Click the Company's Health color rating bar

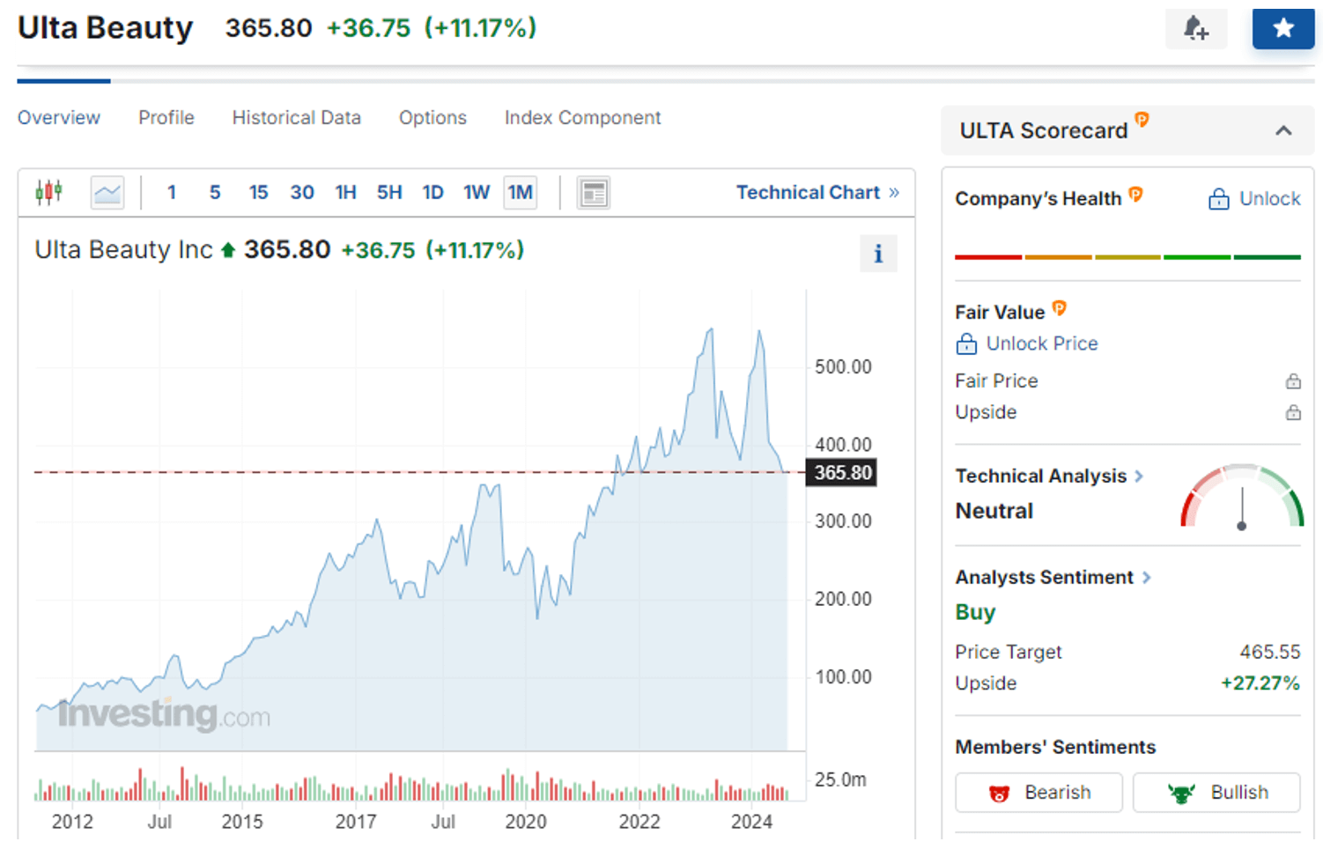coord(1127,257)
